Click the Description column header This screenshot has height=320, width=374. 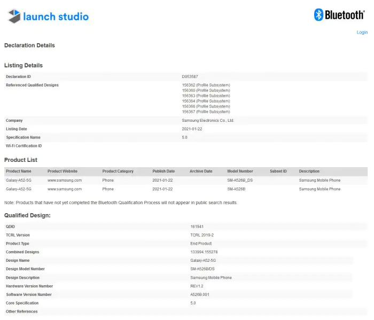pos(309,171)
